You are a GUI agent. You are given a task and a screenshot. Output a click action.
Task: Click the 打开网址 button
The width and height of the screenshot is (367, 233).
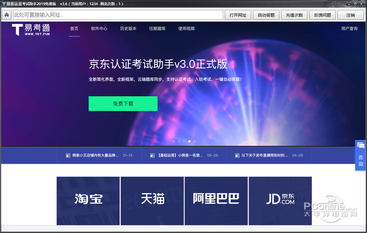[x=238, y=15]
